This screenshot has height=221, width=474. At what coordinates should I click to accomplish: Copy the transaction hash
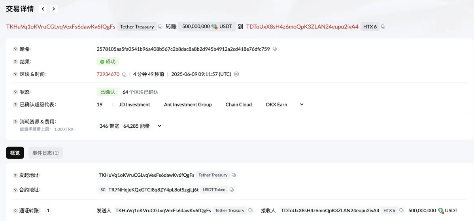pyautogui.click(x=274, y=49)
